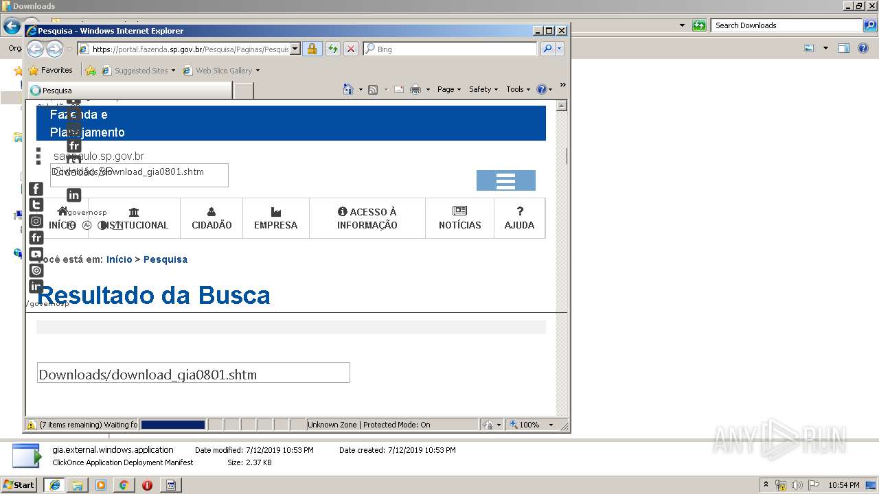Expand the address bar URL dropdown
This screenshot has width=879, height=494.
point(295,49)
